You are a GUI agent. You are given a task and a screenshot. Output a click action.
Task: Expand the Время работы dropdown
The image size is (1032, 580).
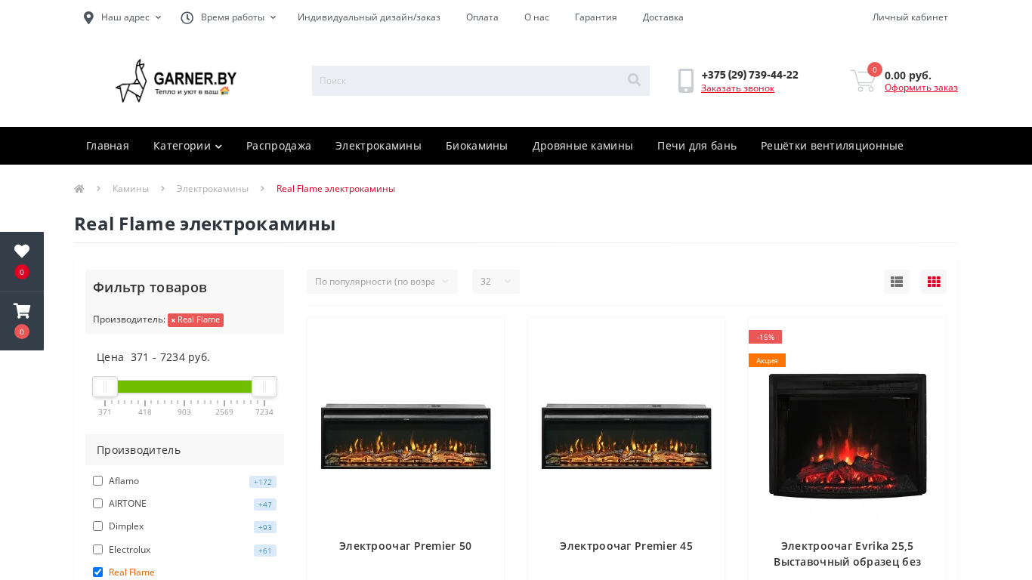point(238,17)
